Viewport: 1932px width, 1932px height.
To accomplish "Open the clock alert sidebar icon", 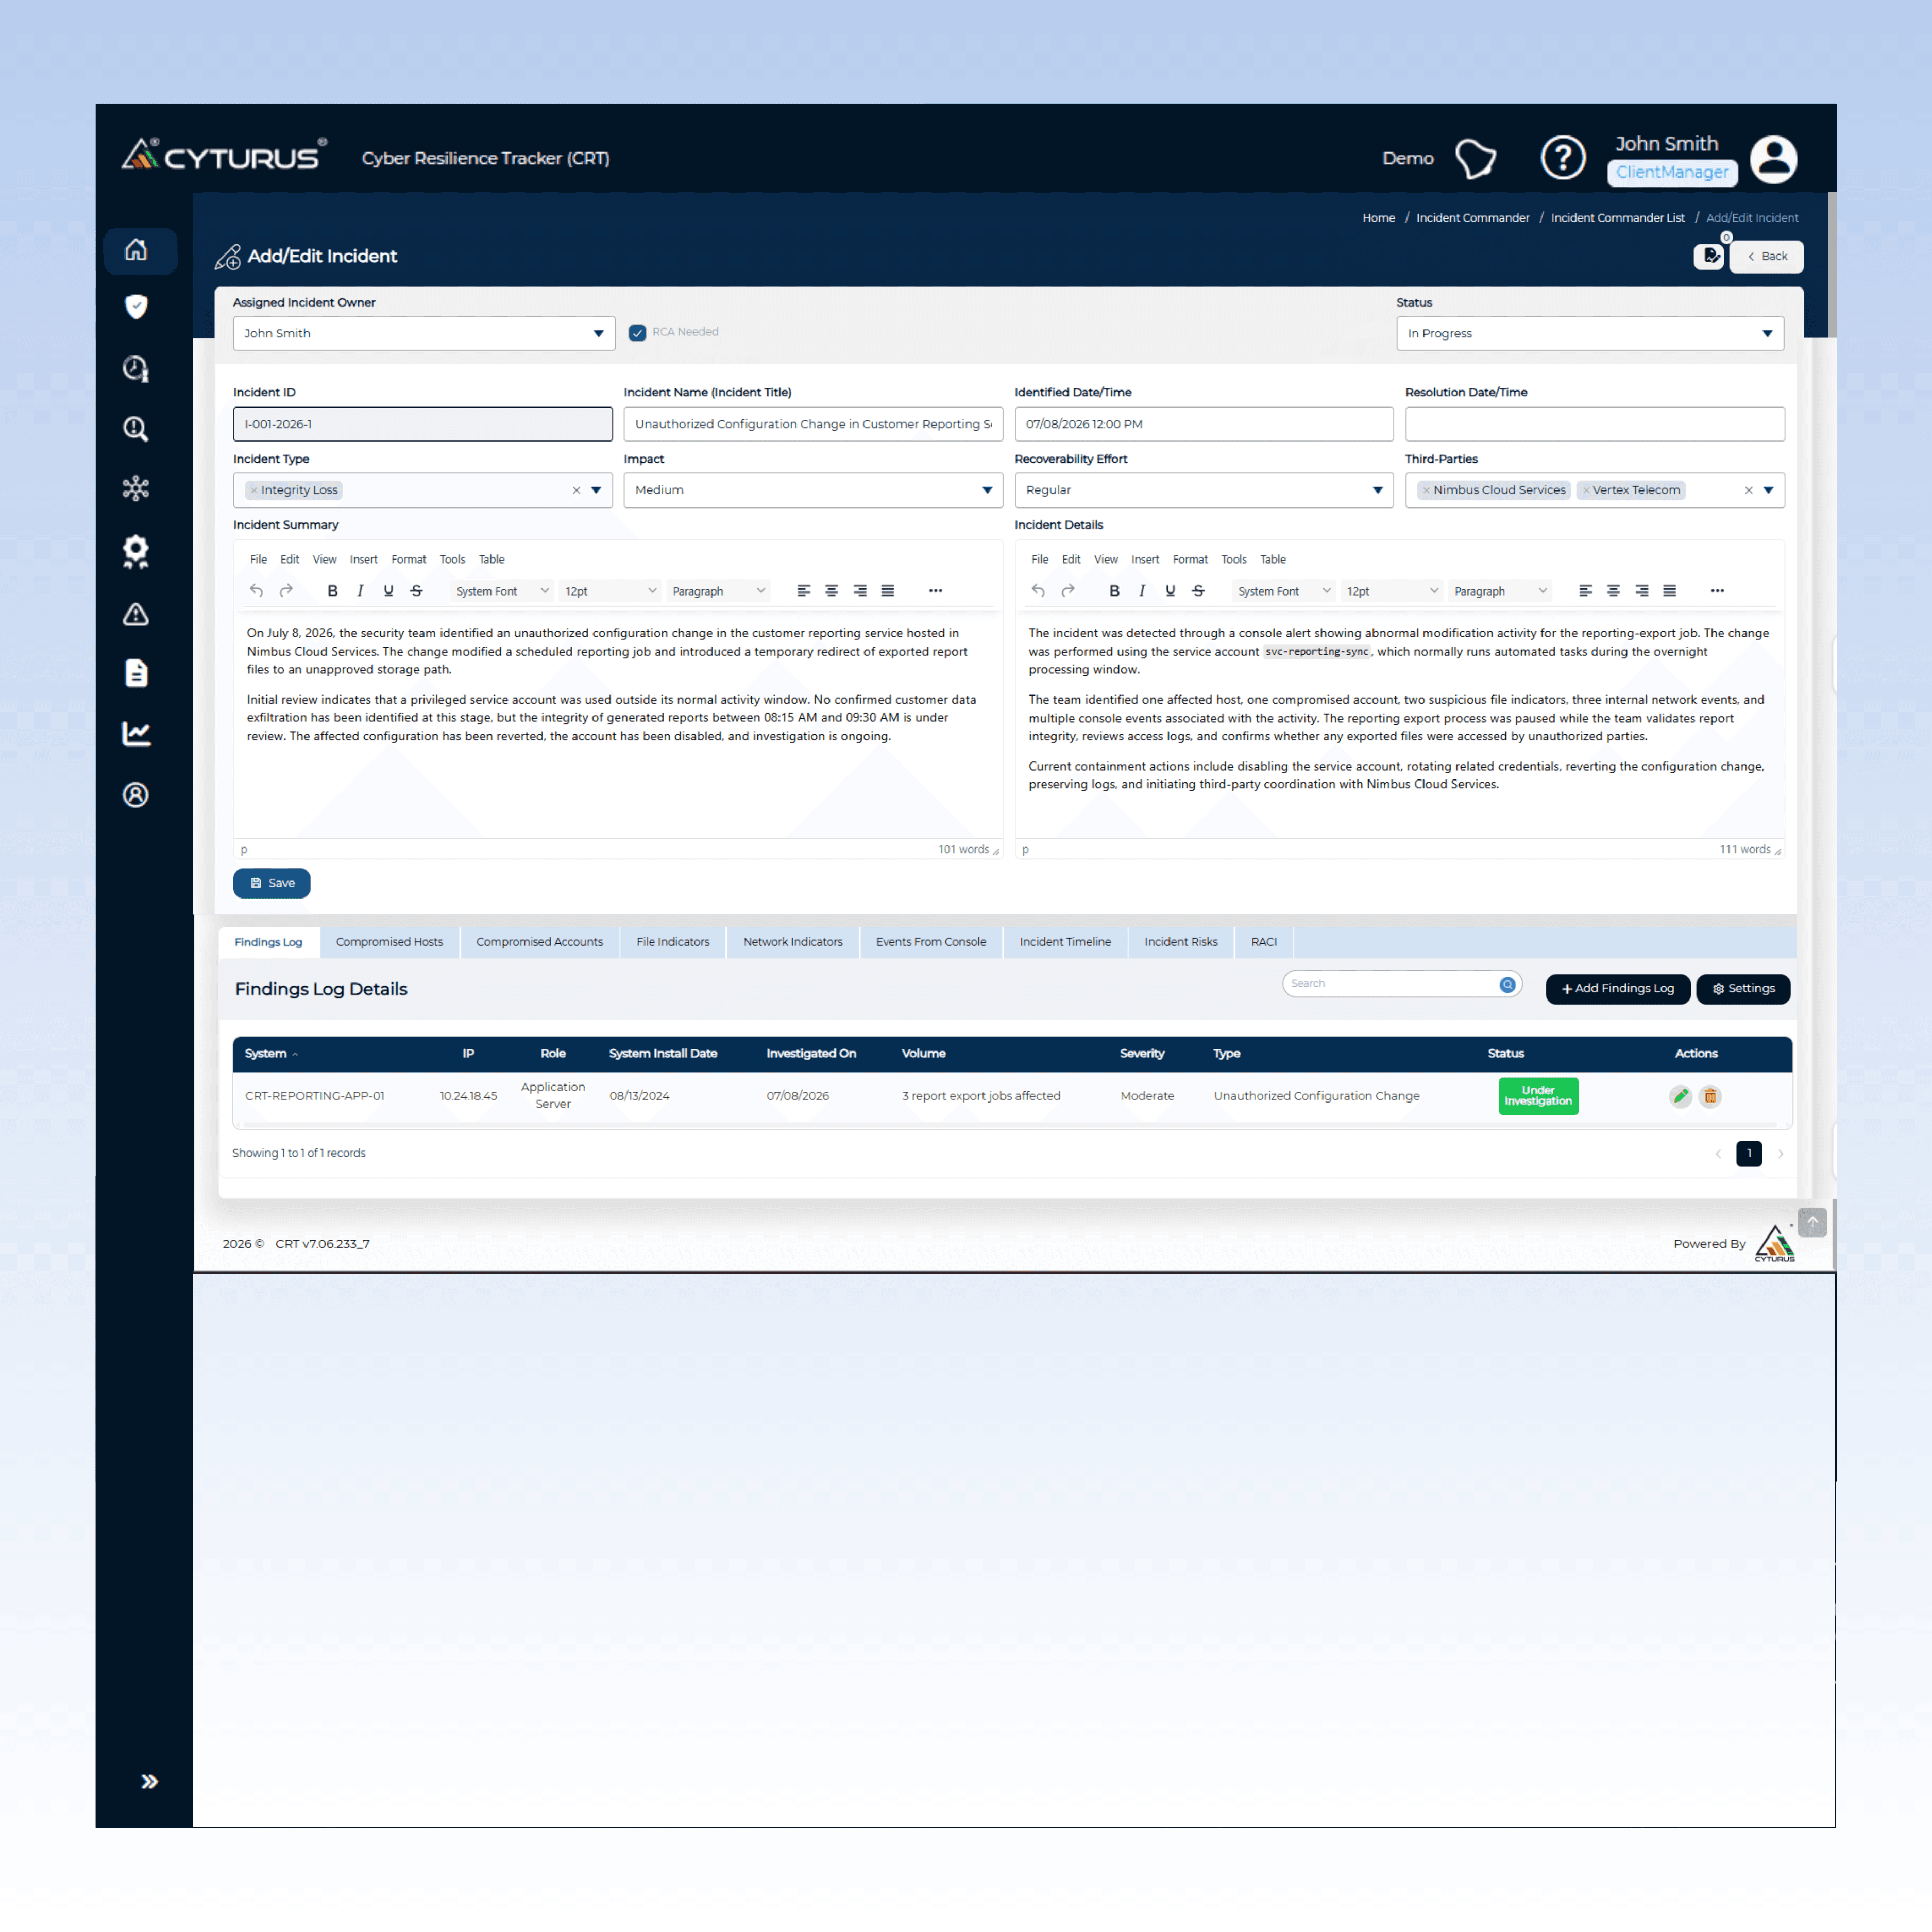I will click(x=136, y=369).
